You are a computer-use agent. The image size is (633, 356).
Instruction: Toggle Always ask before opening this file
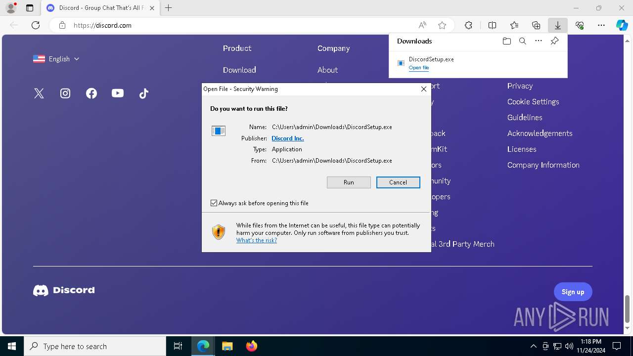tap(214, 203)
